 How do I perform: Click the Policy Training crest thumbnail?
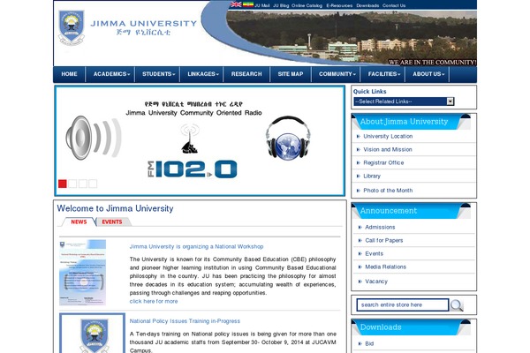pyautogui.click(x=92, y=333)
